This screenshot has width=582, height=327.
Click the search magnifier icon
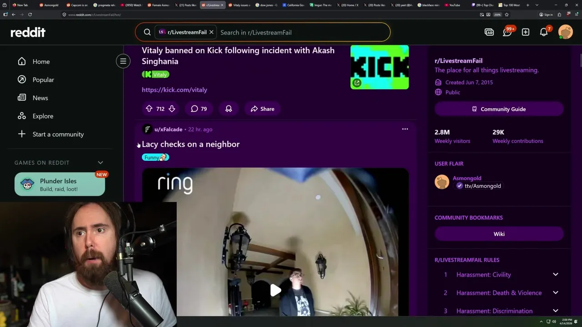pos(147,32)
